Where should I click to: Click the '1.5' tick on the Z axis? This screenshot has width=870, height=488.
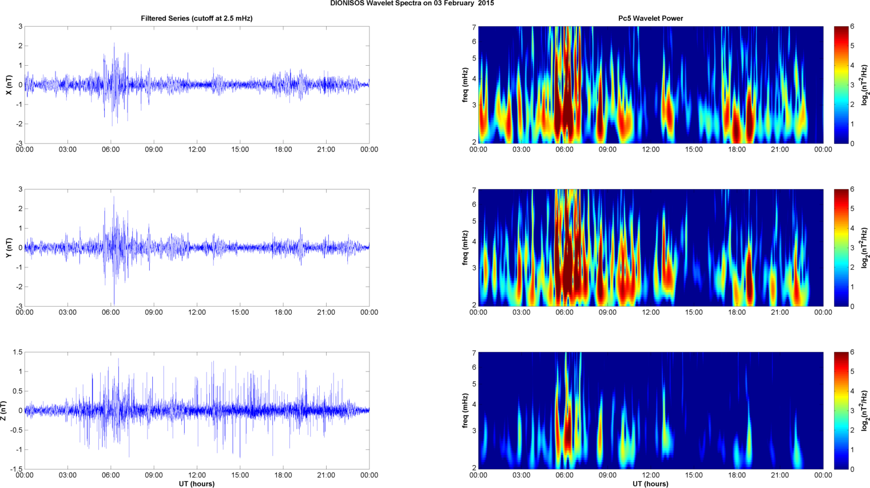pyautogui.click(x=17, y=352)
